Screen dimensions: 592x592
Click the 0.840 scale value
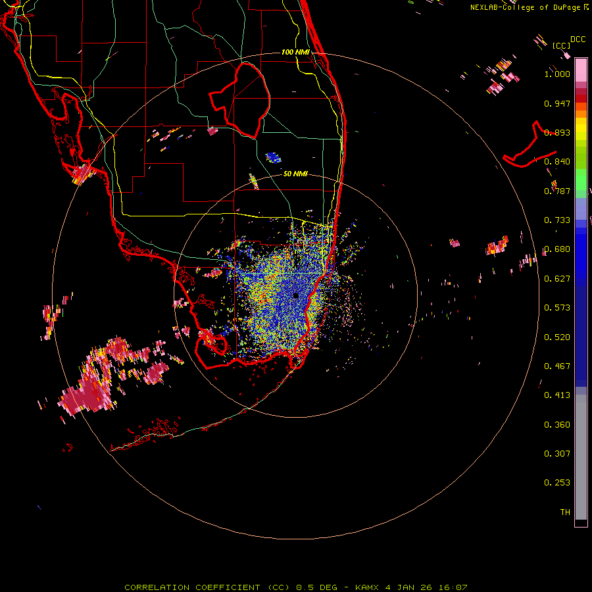click(x=557, y=162)
